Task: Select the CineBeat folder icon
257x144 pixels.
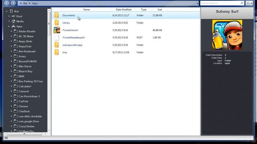Action: [16, 111]
